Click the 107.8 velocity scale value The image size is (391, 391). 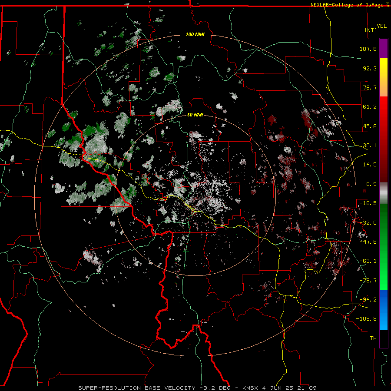[368, 49]
